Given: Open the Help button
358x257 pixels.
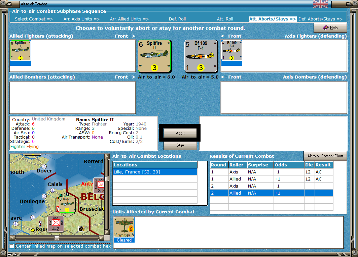Looking at the screenshot, I should 330,28.
